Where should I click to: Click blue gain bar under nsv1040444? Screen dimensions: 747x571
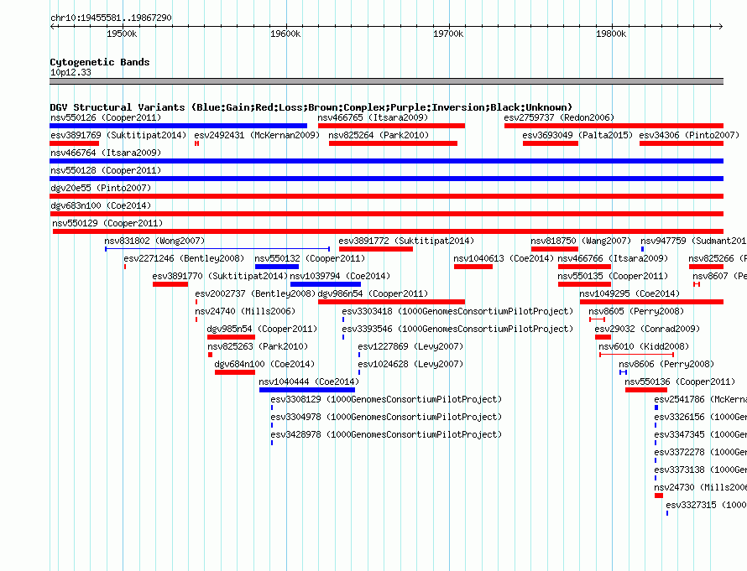point(307,390)
